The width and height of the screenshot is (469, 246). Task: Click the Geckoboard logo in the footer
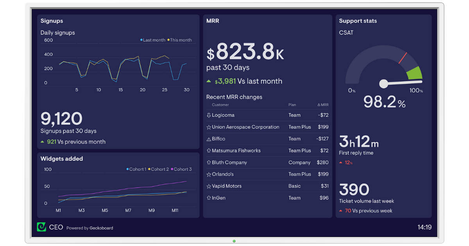click(42, 227)
